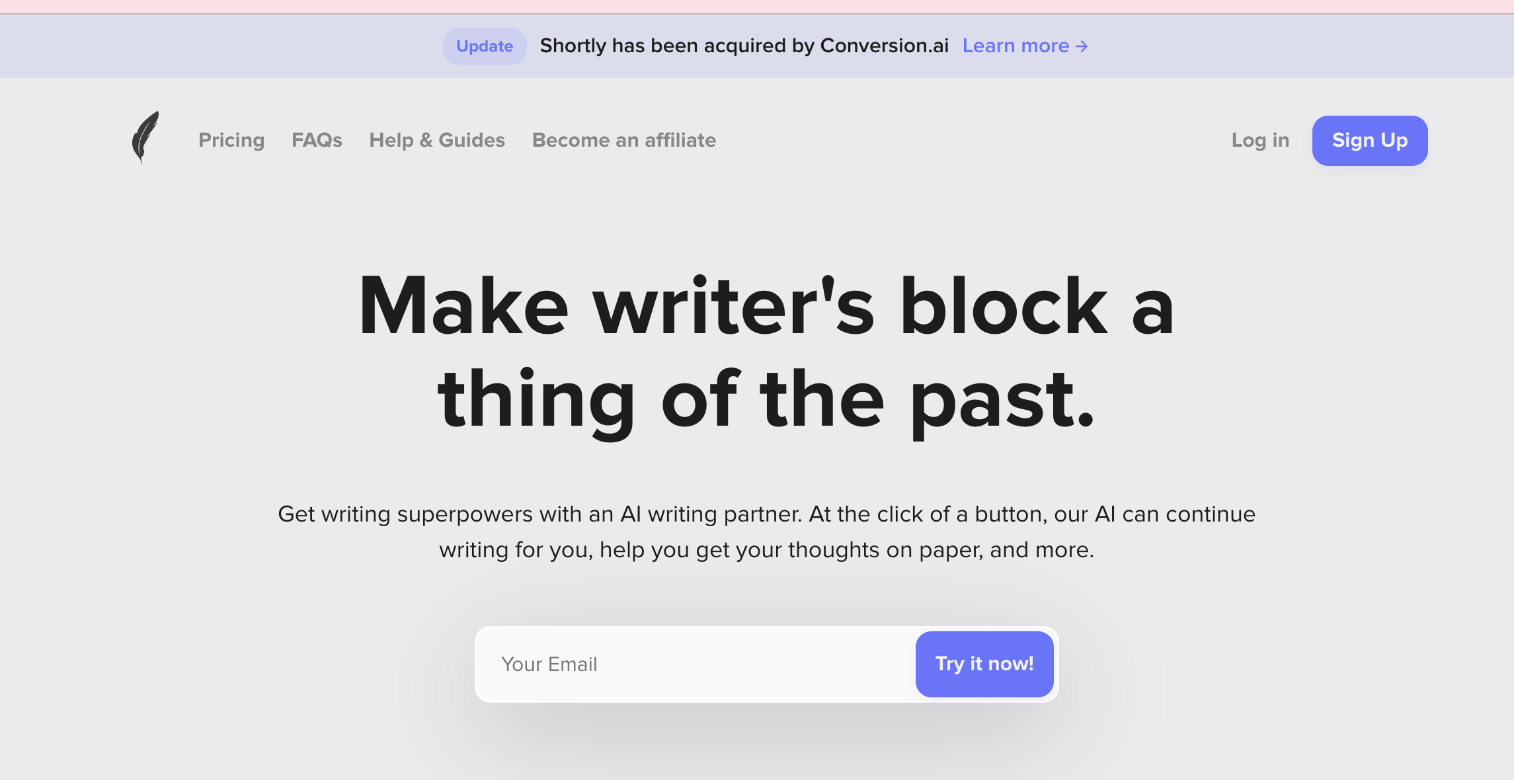Click the Sign Up button icon
Viewport: 1514px width, 780px height.
tap(1371, 139)
